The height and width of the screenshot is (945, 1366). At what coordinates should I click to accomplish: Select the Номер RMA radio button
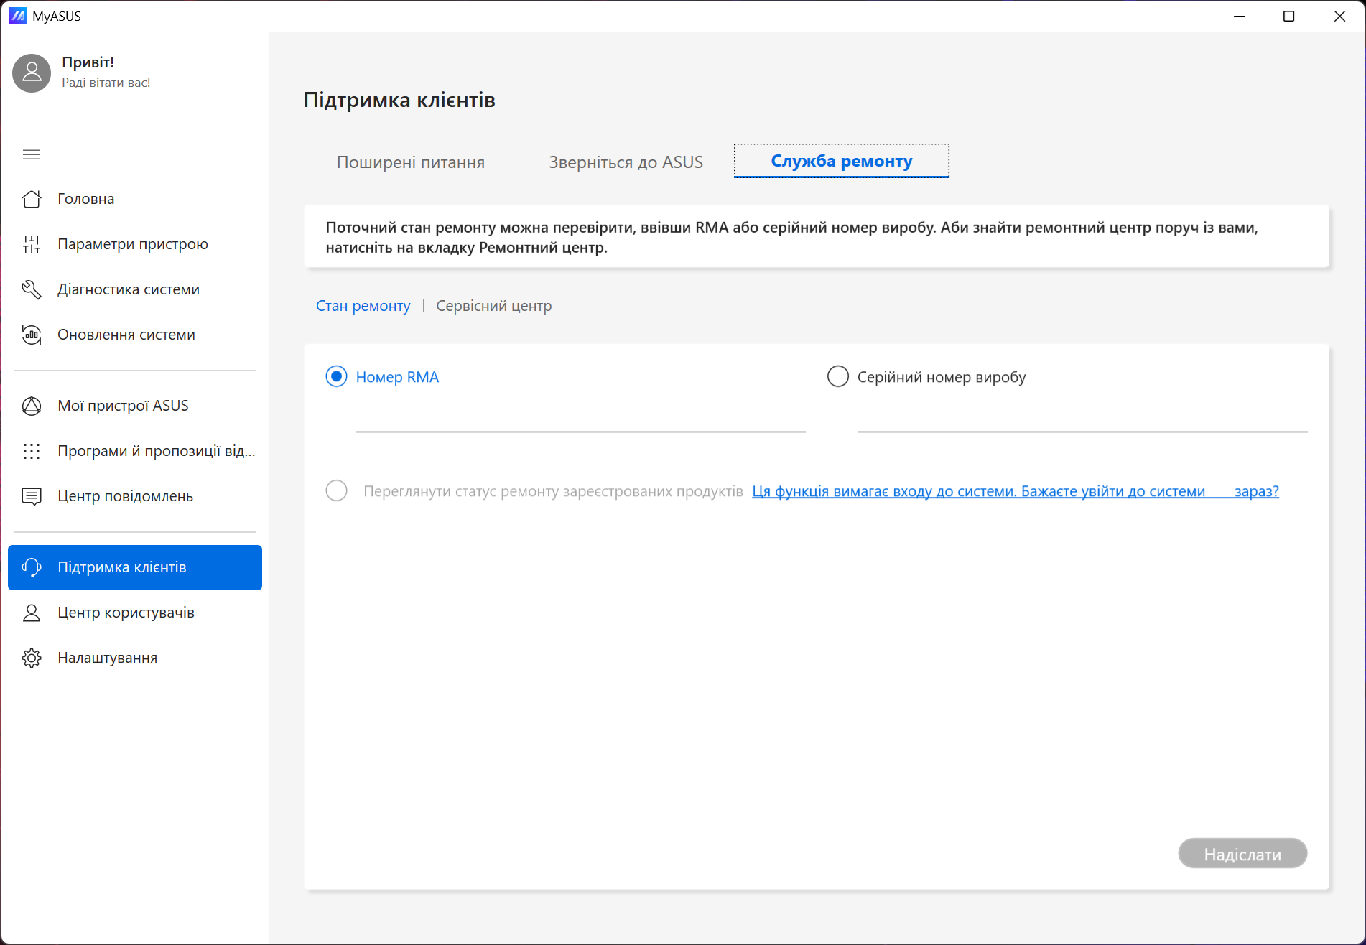pyautogui.click(x=336, y=376)
